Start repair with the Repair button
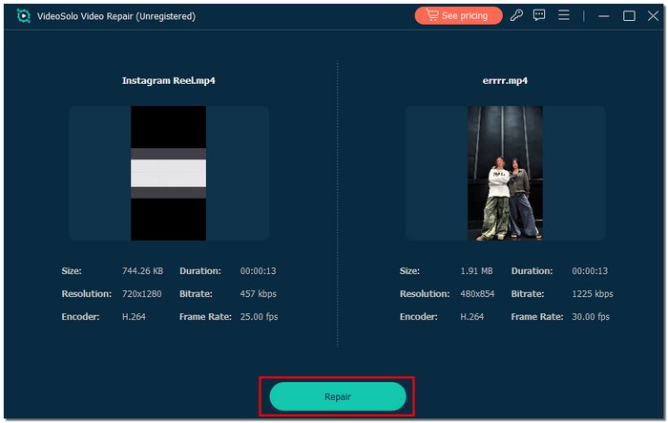Image resolution: width=668 pixels, height=423 pixels. pos(338,395)
